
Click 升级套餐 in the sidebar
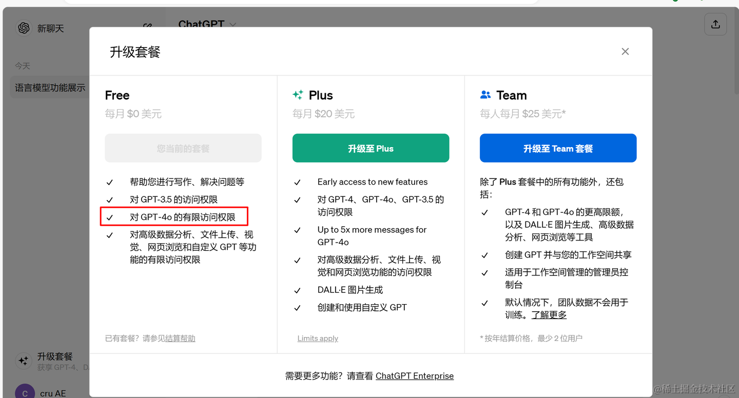point(55,356)
